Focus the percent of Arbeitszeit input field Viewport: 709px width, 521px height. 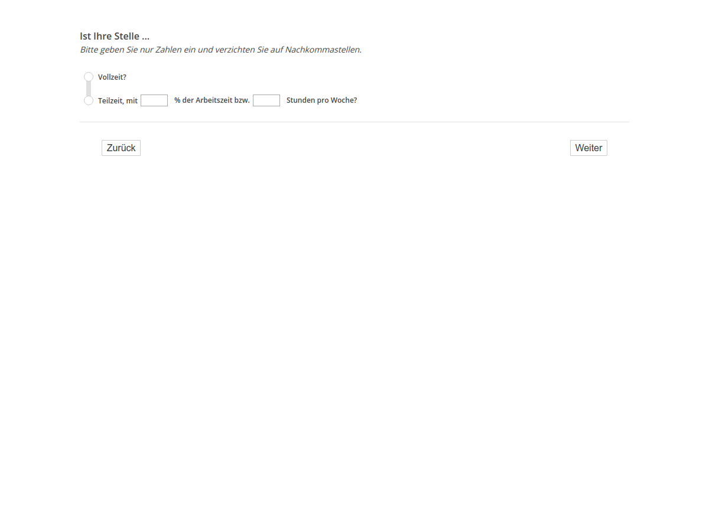154,100
